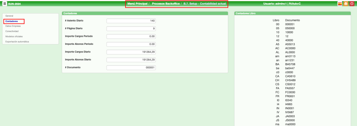This screenshot has height=126, width=357.
Task: Select document c0000 in the list
Action: pyautogui.click(x=289, y=72)
